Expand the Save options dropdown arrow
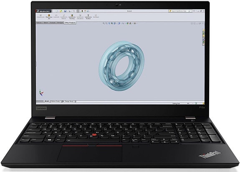240x172 pixels. (x=67, y=11)
